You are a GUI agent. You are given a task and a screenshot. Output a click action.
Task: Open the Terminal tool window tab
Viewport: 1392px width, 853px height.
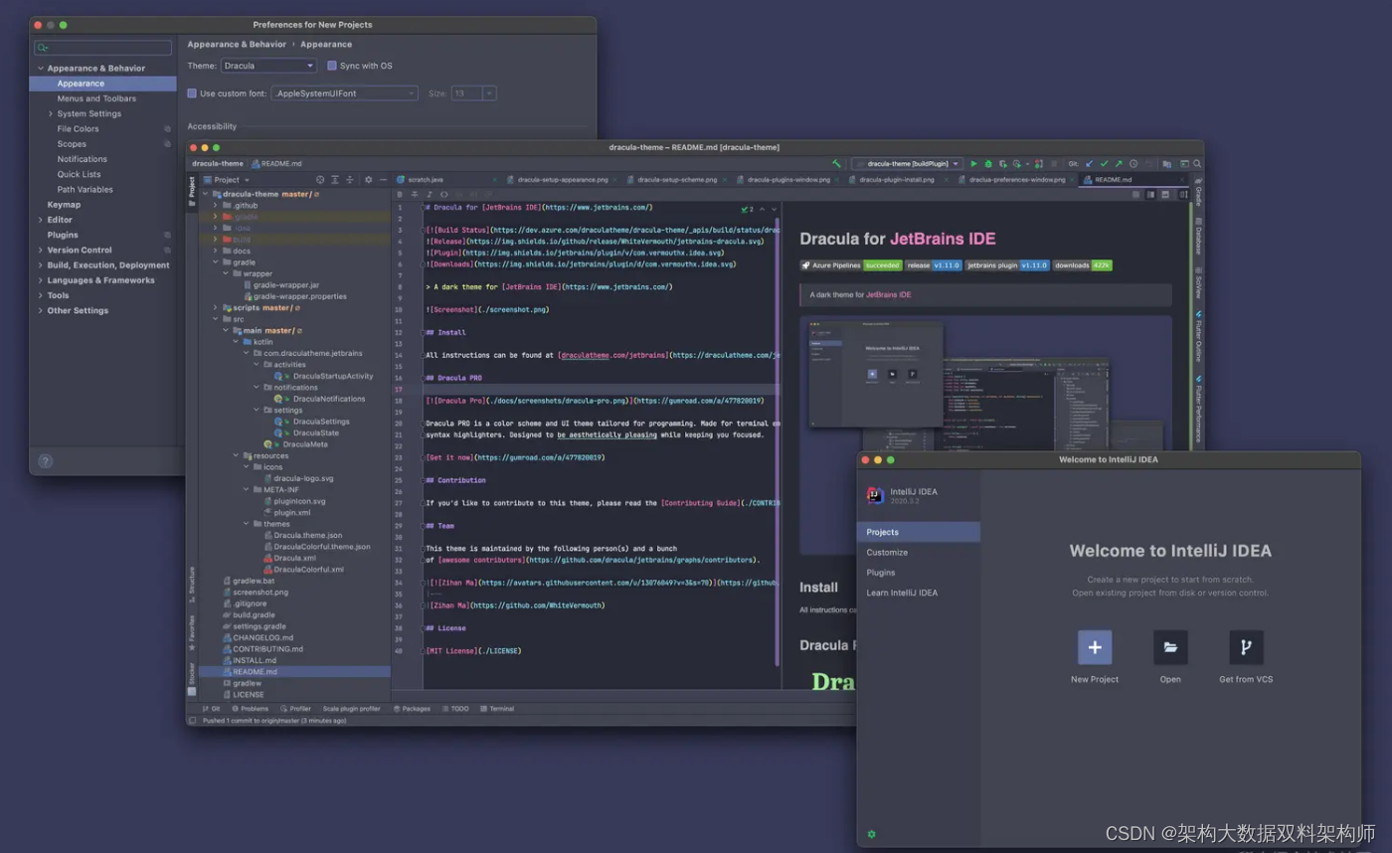point(496,709)
